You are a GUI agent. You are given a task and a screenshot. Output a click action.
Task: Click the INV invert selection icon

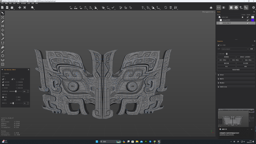point(81,7)
